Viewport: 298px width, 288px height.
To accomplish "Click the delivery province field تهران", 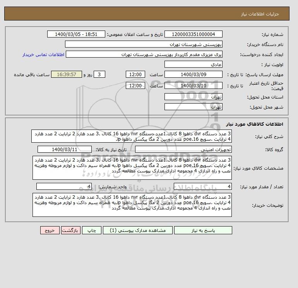I will (x=193, y=97).
